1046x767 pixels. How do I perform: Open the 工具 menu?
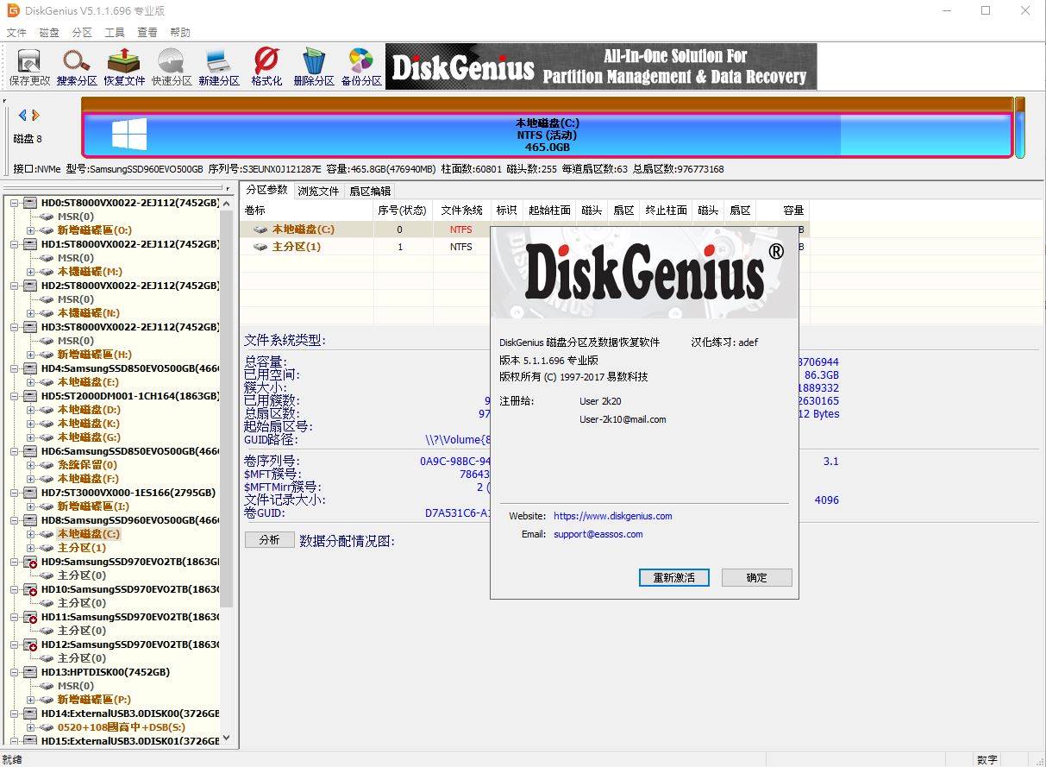point(115,32)
